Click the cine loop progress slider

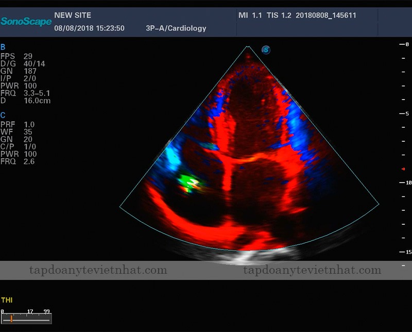point(26,318)
